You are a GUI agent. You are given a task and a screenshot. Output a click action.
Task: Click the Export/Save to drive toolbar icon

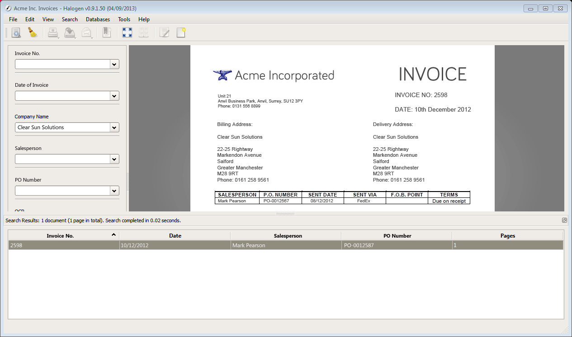[x=70, y=33]
